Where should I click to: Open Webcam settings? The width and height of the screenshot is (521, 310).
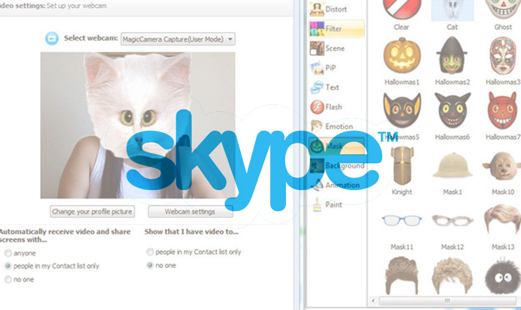pos(190,211)
